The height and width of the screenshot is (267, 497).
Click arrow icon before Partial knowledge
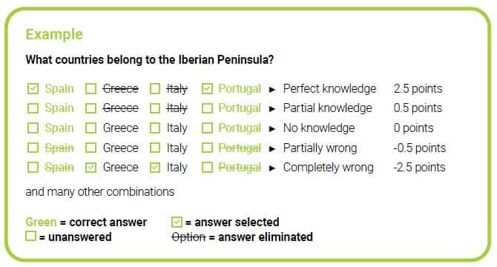(x=271, y=109)
